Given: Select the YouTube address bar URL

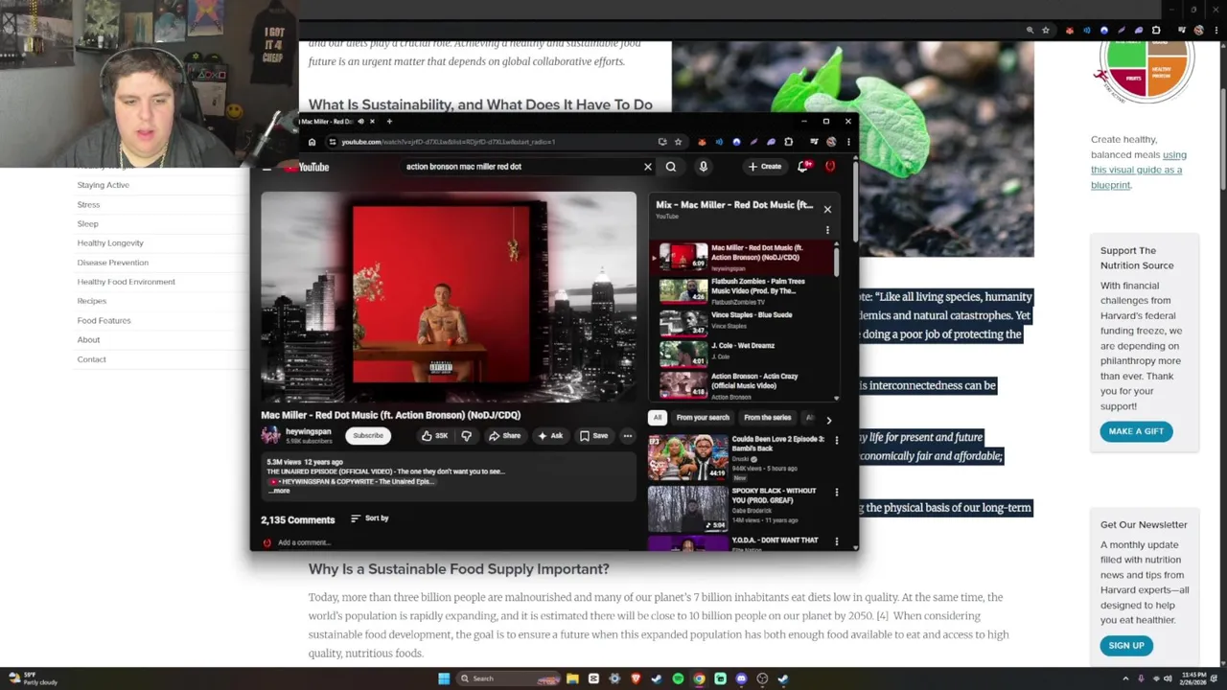Looking at the screenshot, I should [x=448, y=142].
